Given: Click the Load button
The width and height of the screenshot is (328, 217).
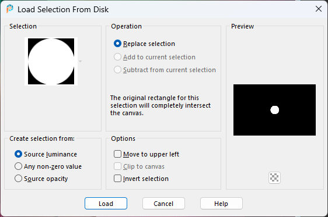Looking at the screenshot, I should point(106,204).
